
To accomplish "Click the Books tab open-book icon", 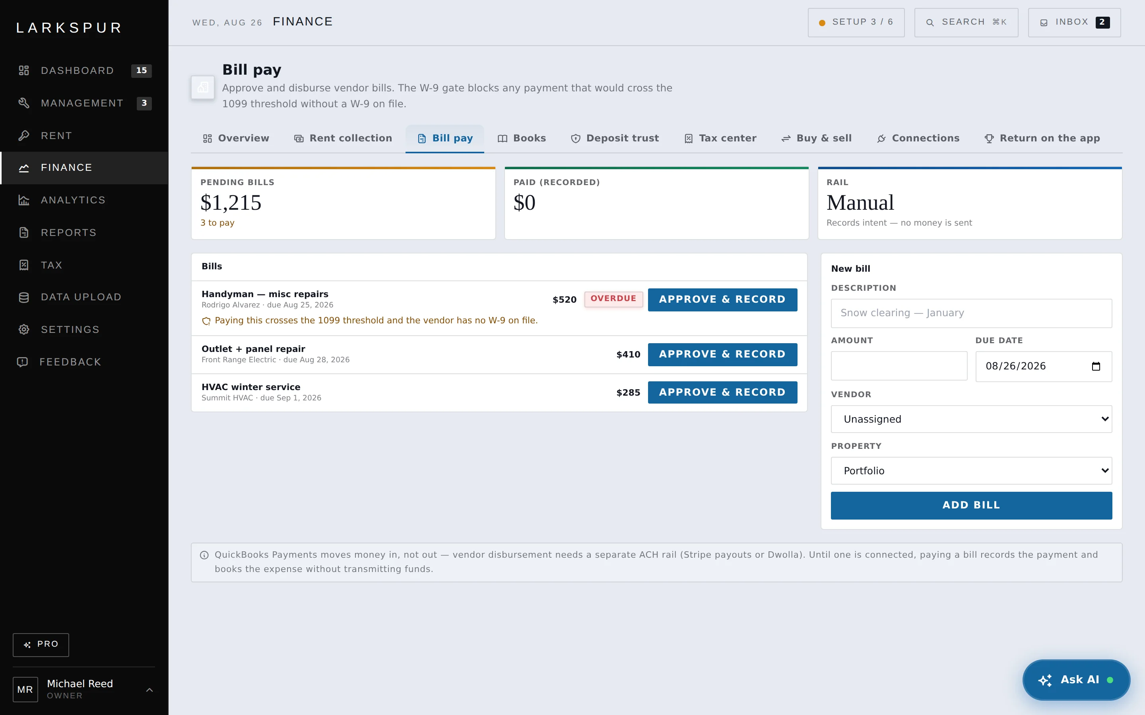I will pos(503,139).
